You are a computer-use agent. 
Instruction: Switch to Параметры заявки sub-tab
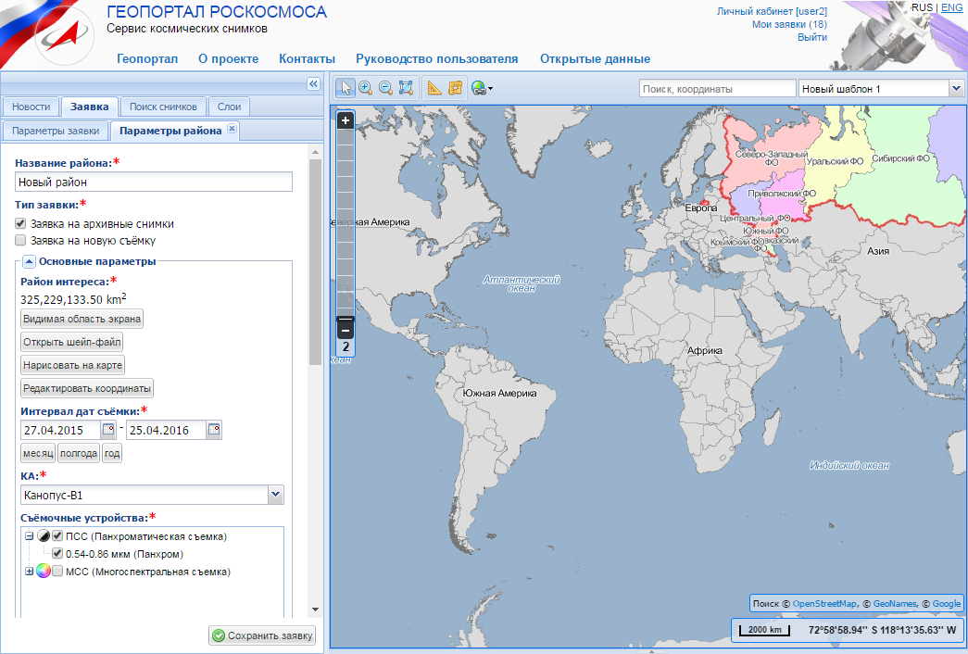[x=56, y=131]
